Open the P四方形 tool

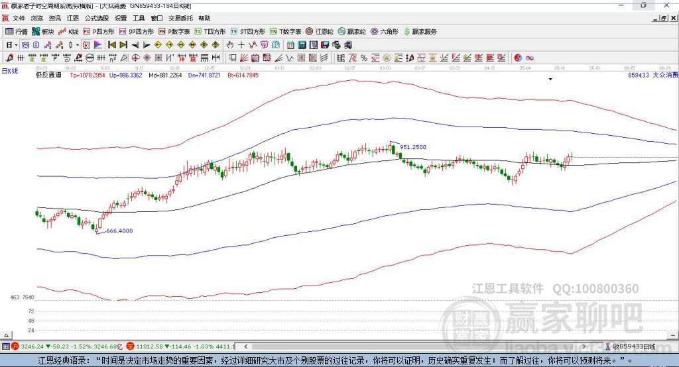(x=99, y=32)
